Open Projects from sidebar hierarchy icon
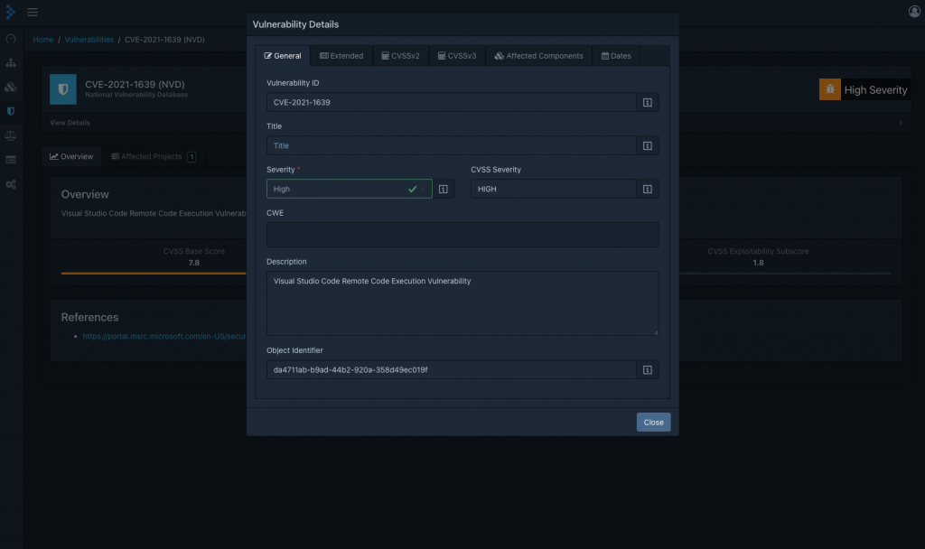This screenshot has height=549, width=925. tap(11, 62)
